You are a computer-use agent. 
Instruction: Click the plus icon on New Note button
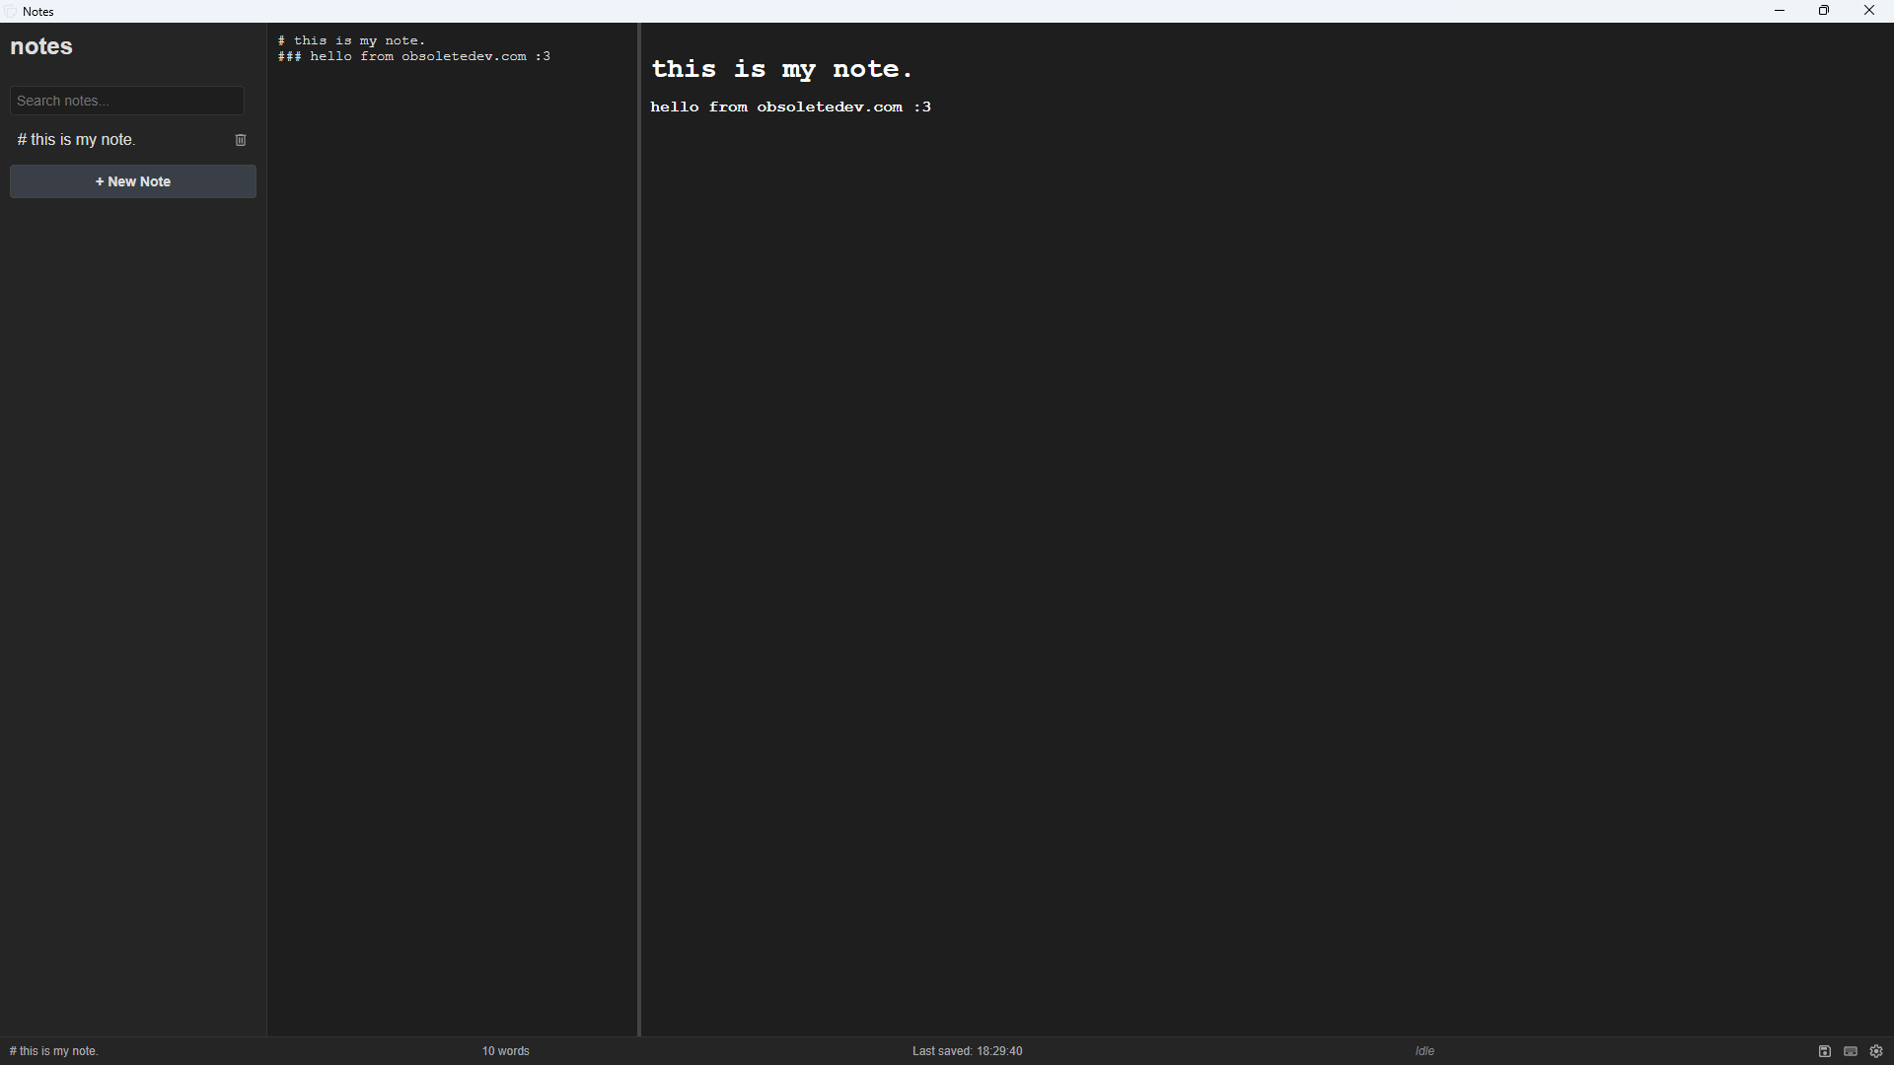click(100, 181)
